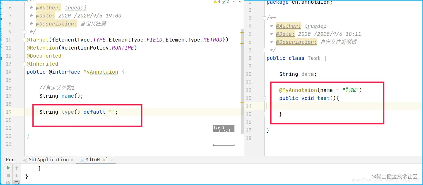
Task: Click the green typo checkmark icon
Action: (x=224, y=2)
